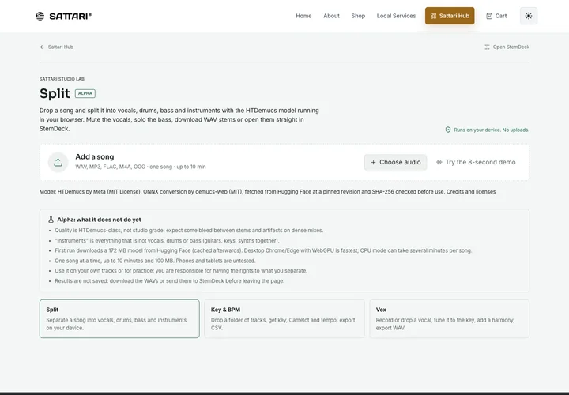Viewport: 569px width, 395px height.
Task: Click Choose audio button
Action: (x=396, y=162)
